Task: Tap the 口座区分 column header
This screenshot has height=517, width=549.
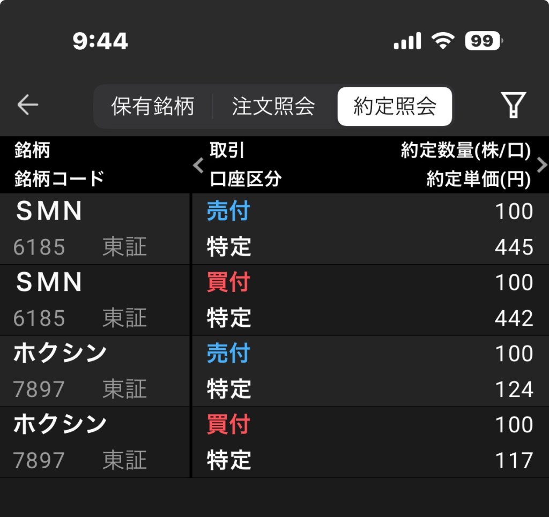Action: [x=245, y=179]
